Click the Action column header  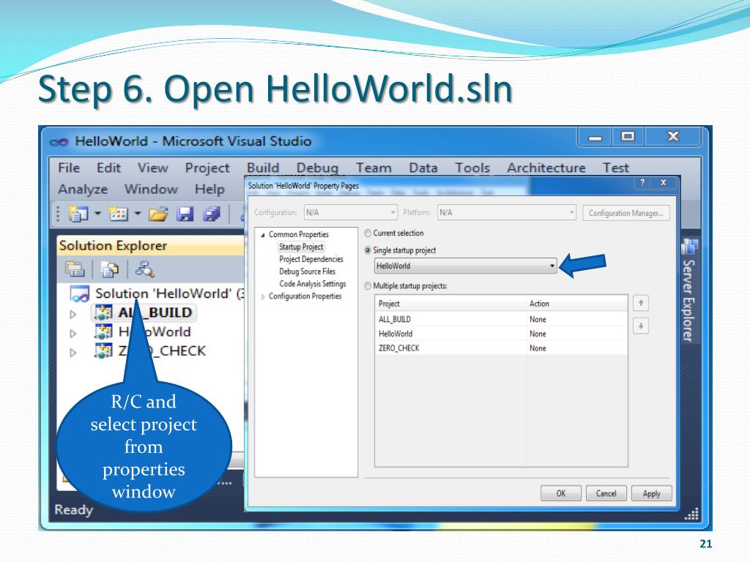pos(576,304)
